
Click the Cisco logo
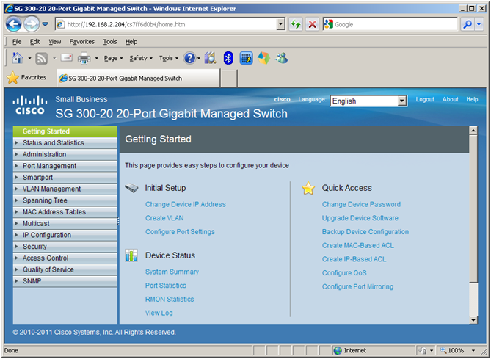pyautogui.click(x=30, y=105)
